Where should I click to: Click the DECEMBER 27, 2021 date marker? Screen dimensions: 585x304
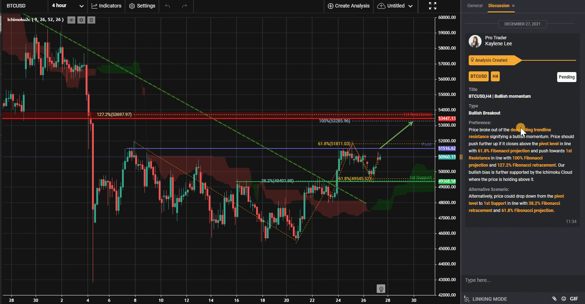[x=522, y=24]
